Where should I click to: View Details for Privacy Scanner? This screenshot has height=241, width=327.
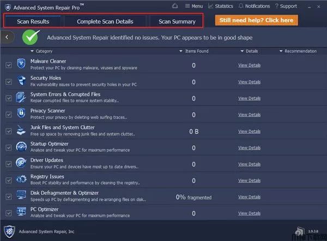250,115
